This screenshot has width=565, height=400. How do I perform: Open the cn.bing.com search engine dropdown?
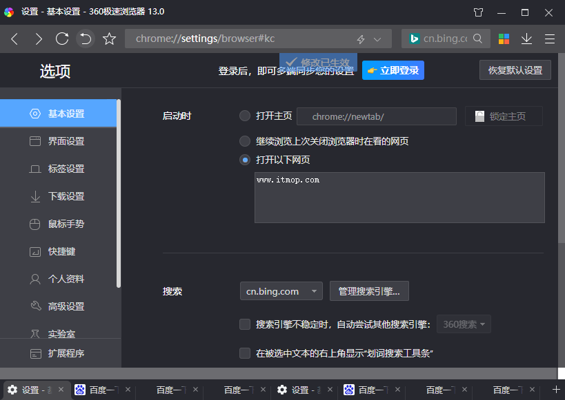281,291
